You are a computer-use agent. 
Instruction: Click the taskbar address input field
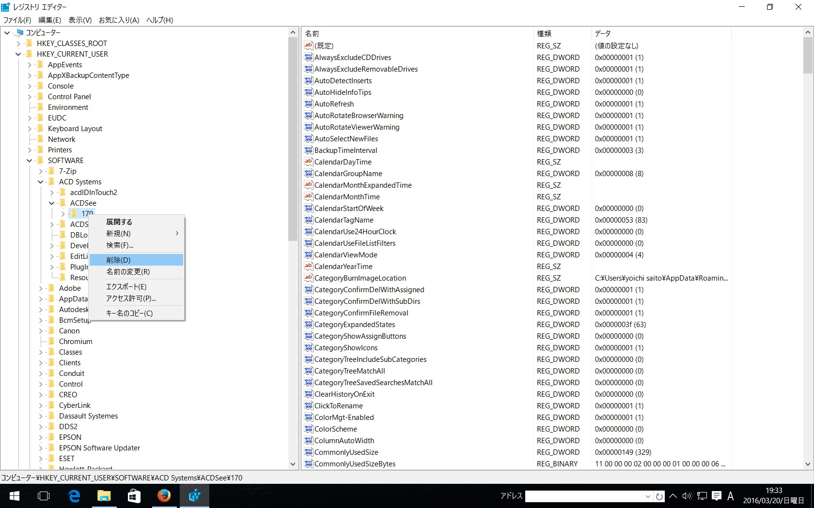585,496
